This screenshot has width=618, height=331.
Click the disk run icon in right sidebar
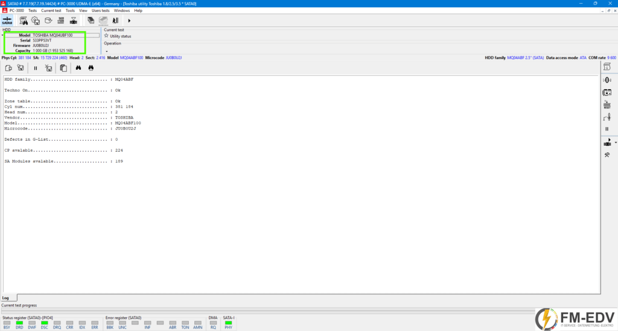click(x=607, y=142)
